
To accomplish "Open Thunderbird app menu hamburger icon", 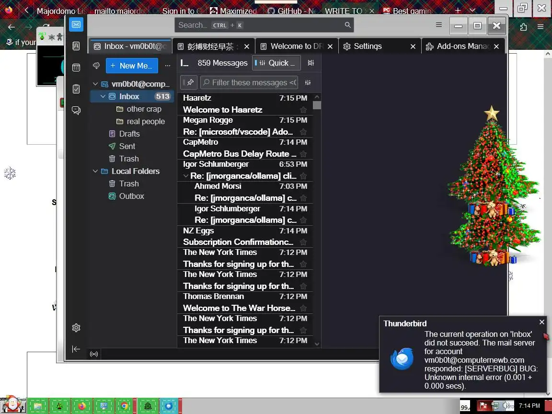I will [438, 25].
